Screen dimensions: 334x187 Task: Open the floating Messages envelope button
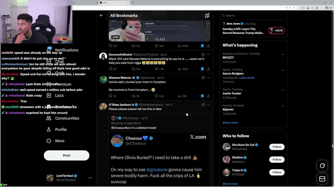322,179
